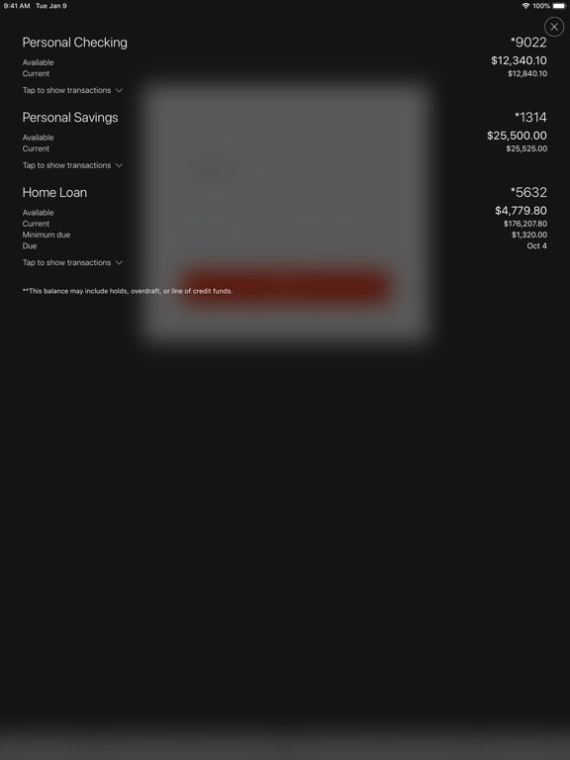This screenshot has width=570, height=760.
Task: Expand Personal Checking transactions chevron
Action: pos(119,91)
